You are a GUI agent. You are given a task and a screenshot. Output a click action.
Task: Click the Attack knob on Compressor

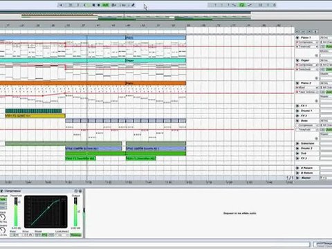pos(3,217)
